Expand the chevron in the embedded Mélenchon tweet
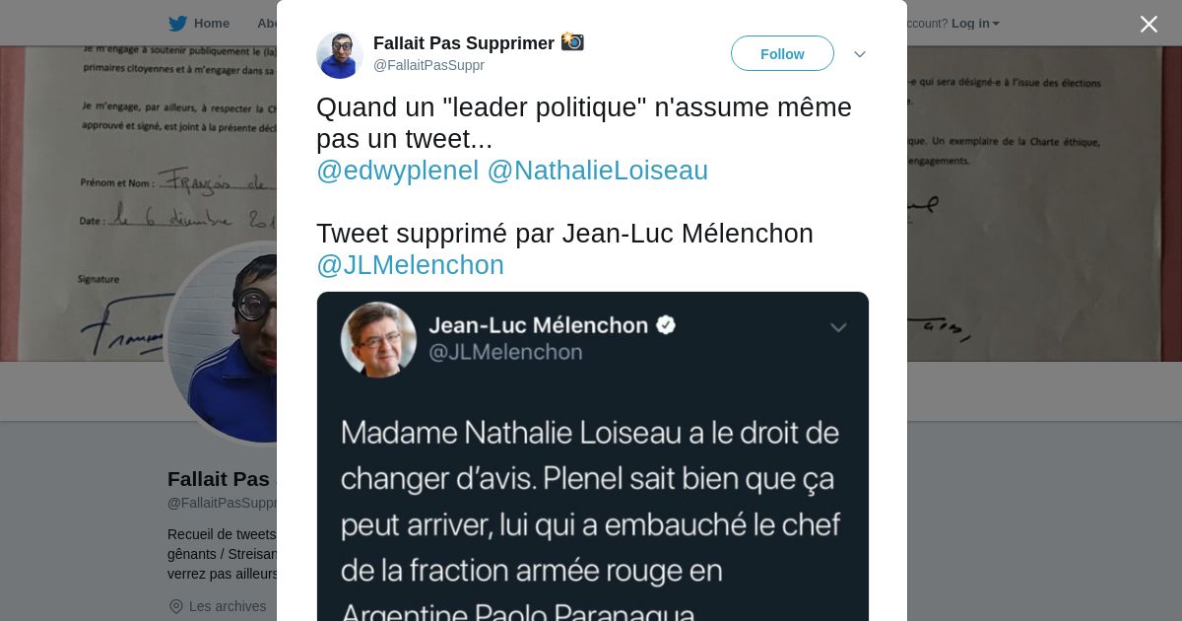Image resolution: width=1182 pixels, height=621 pixels. (x=838, y=327)
